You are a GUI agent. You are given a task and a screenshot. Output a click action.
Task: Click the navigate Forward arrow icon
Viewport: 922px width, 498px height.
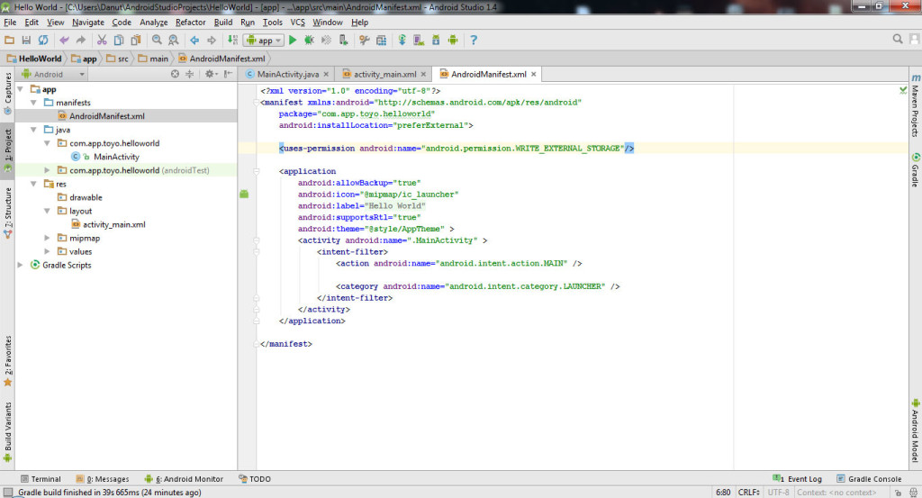211,40
